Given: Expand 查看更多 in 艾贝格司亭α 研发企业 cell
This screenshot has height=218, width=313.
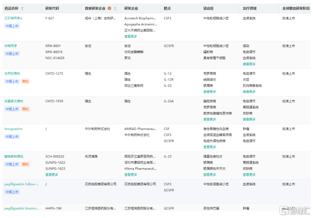Looking at the screenshot, I should tap(130, 36).
